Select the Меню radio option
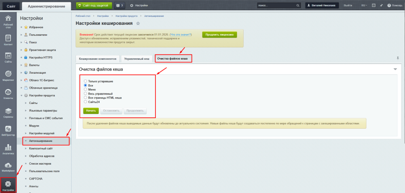Image resolution: width=405 pixels, height=193 pixels. coord(85,89)
